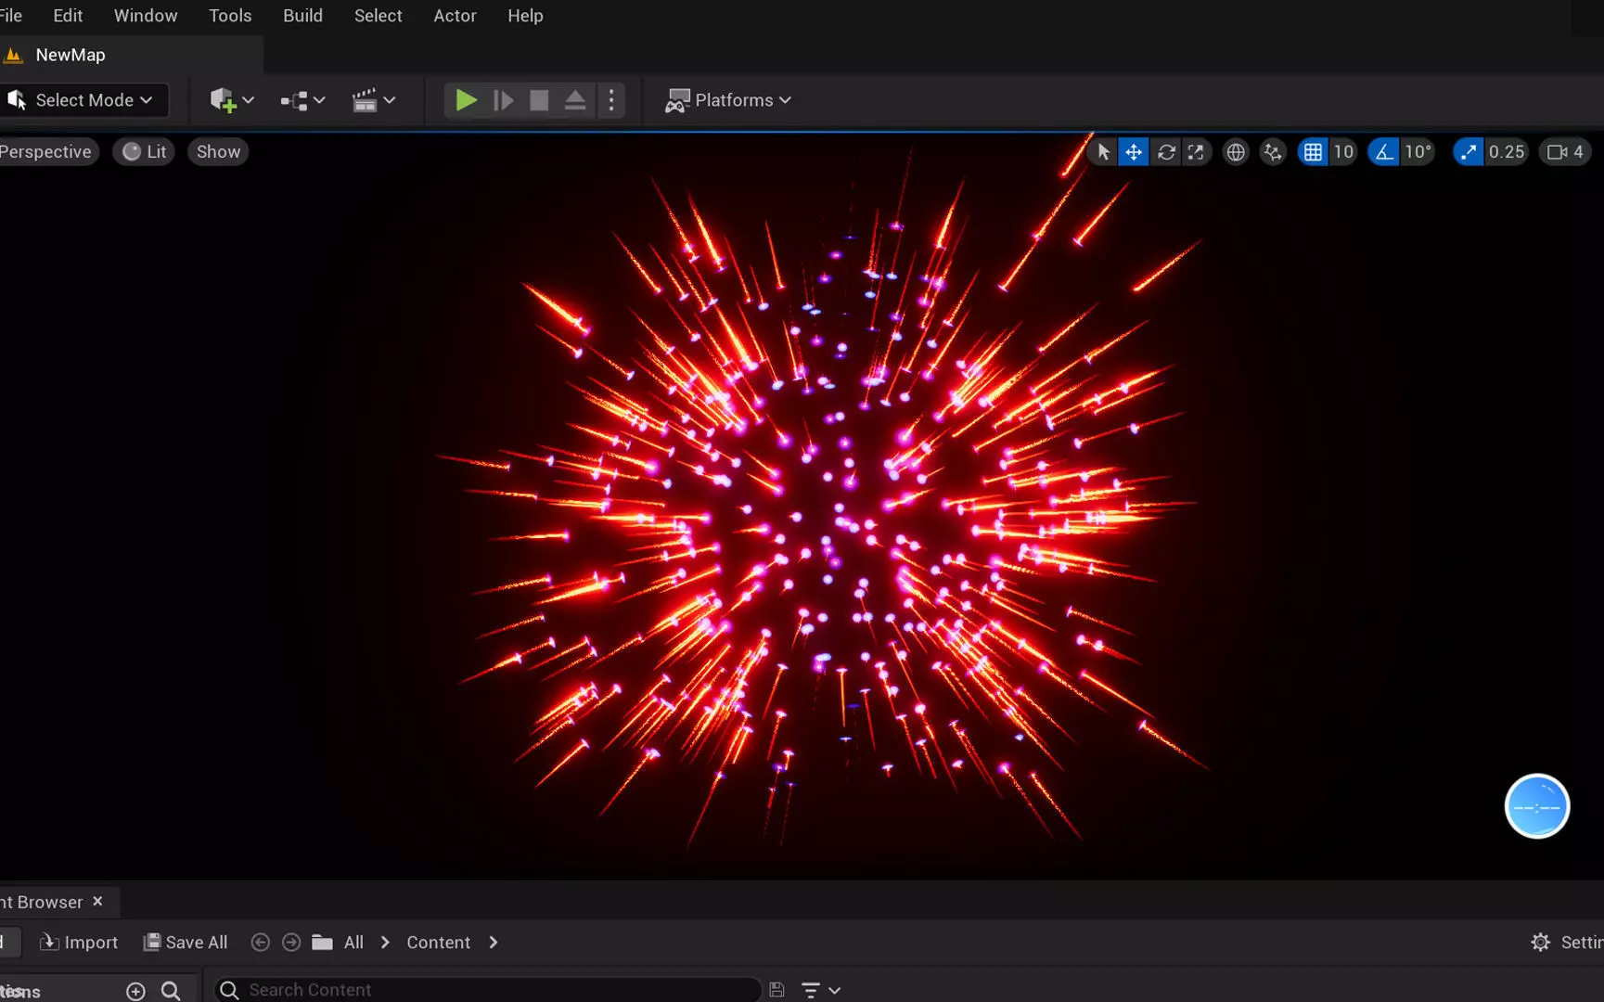Image resolution: width=1604 pixels, height=1002 pixels.
Task: Open the Platforms dropdown
Action: click(x=728, y=100)
